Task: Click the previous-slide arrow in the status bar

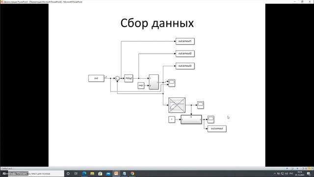Action: (x=287, y=169)
